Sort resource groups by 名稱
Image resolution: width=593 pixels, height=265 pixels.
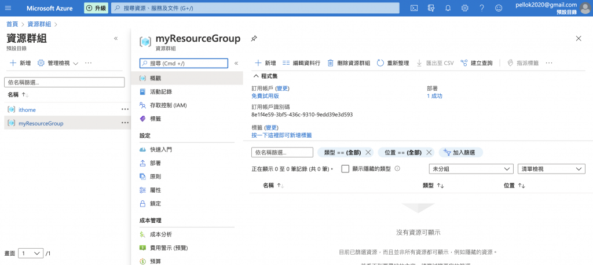click(18, 94)
